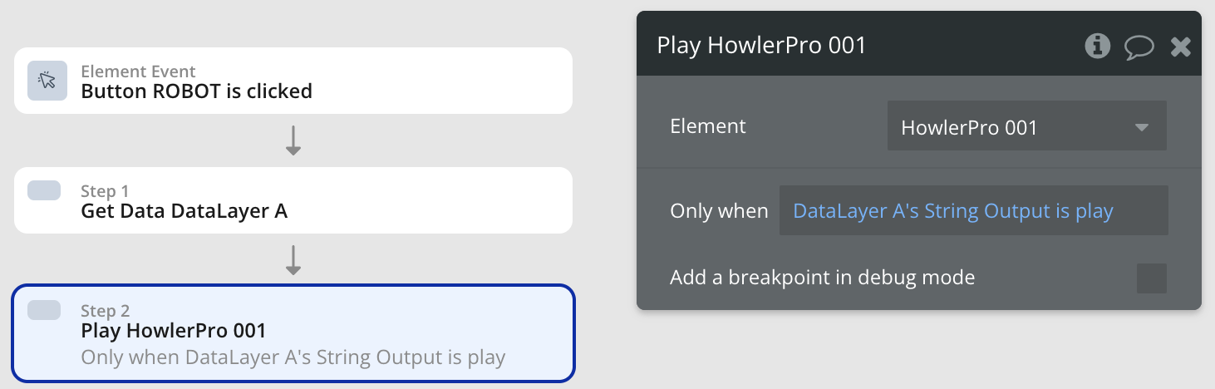1215x389 pixels.
Task: Click the Play HowlerPro 001 panel title
Action: [x=761, y=45]
